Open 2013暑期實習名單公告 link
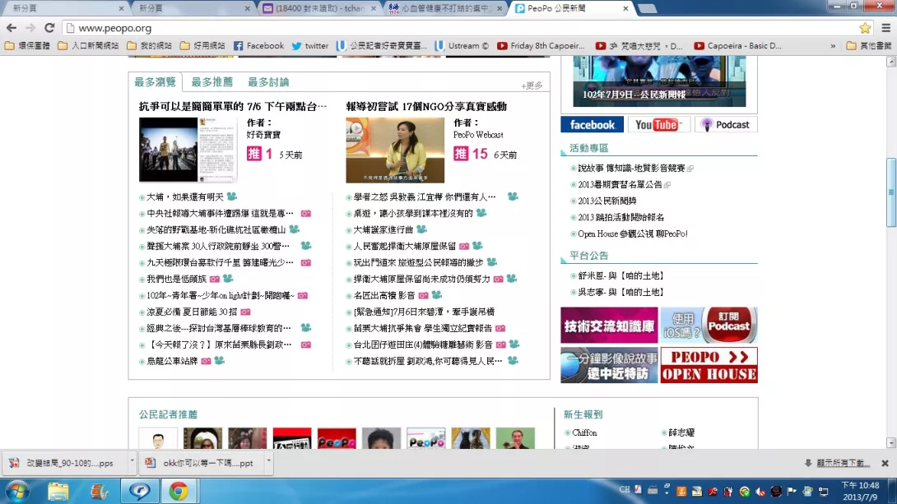Image resolution: width=897 pixels, height=504 pixels. (x=620, y=184)
